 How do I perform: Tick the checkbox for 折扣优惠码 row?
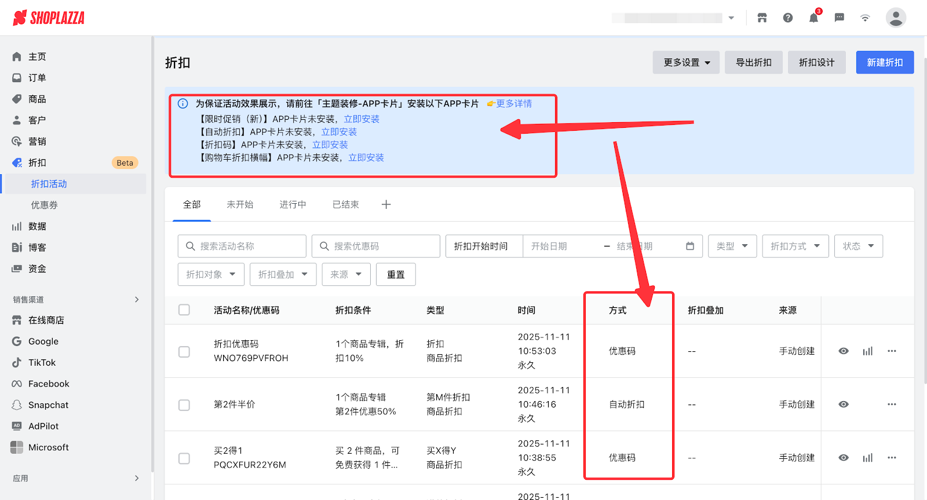(184, 351)
